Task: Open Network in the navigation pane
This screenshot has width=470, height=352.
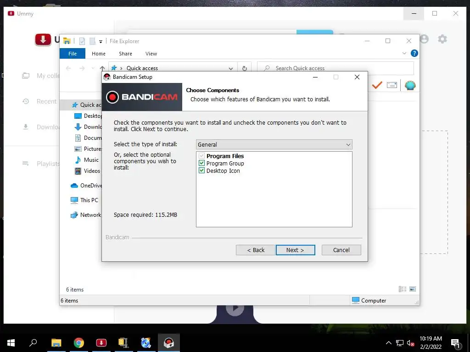Action: pyautogui.click(x=86, y=215)
